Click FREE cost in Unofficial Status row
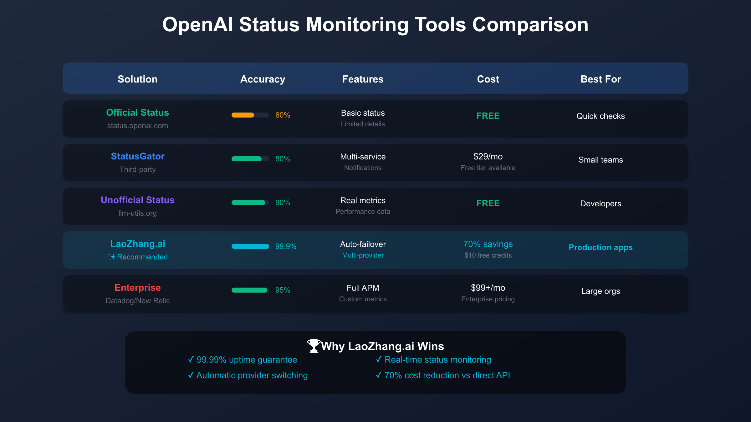This screenshot has height=422, width=751. click(x=488, y=203)
